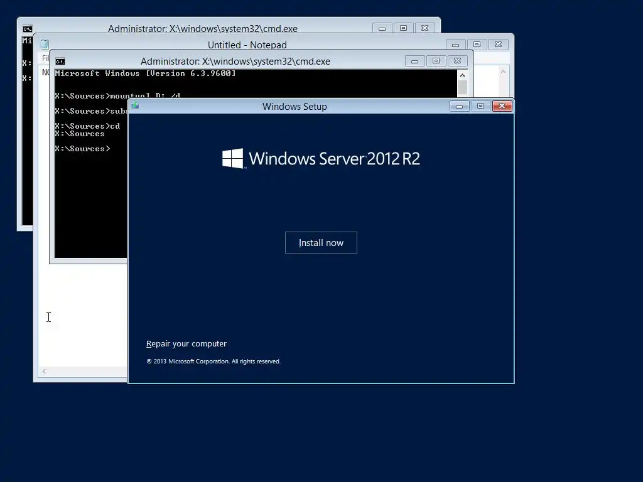Click inside the Notepad text area
Image resolution: width=643 pixels, height=482 pixels.
[82, 316]
